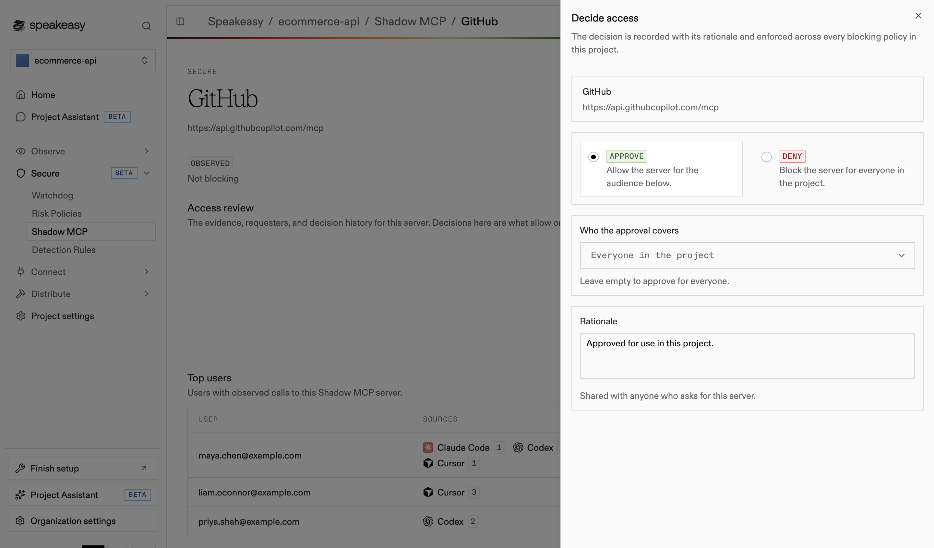
Task: Click the ecommerce-api project color square
Action: pyautogui.click(x=23, y=60)
